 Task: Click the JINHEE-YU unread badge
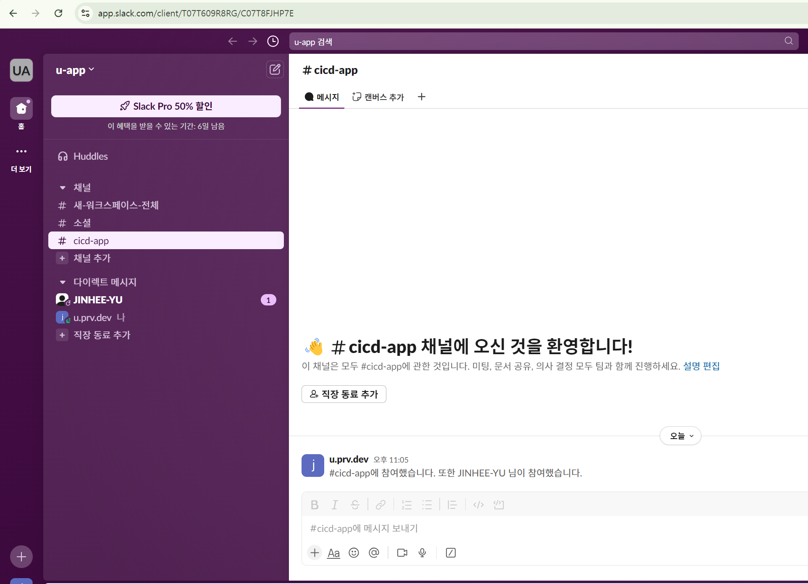[268, 300]
